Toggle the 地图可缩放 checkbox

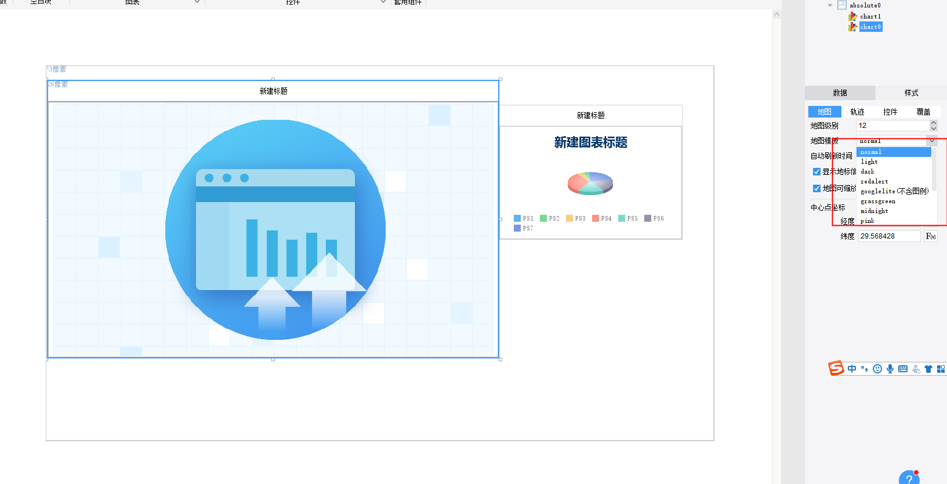point(817,188)
